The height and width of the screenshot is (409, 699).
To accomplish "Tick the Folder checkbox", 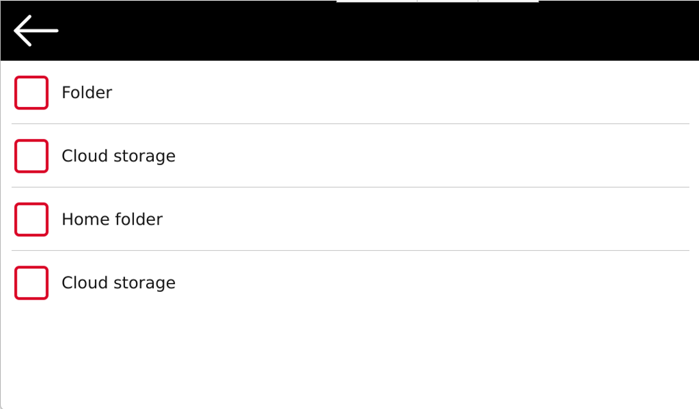I will point(31,93).
